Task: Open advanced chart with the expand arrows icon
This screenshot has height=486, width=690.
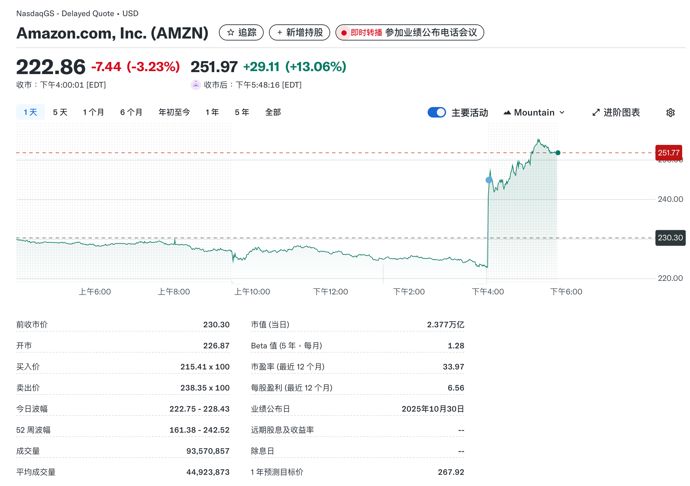Action: click(x=595, y=112)
